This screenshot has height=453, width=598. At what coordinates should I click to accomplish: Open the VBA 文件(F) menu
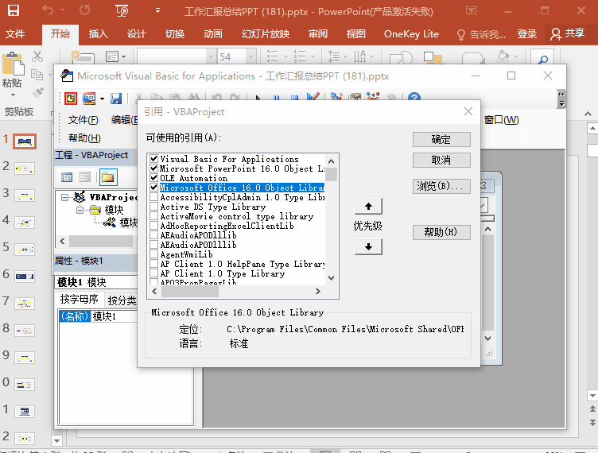(x=83, y=120)
